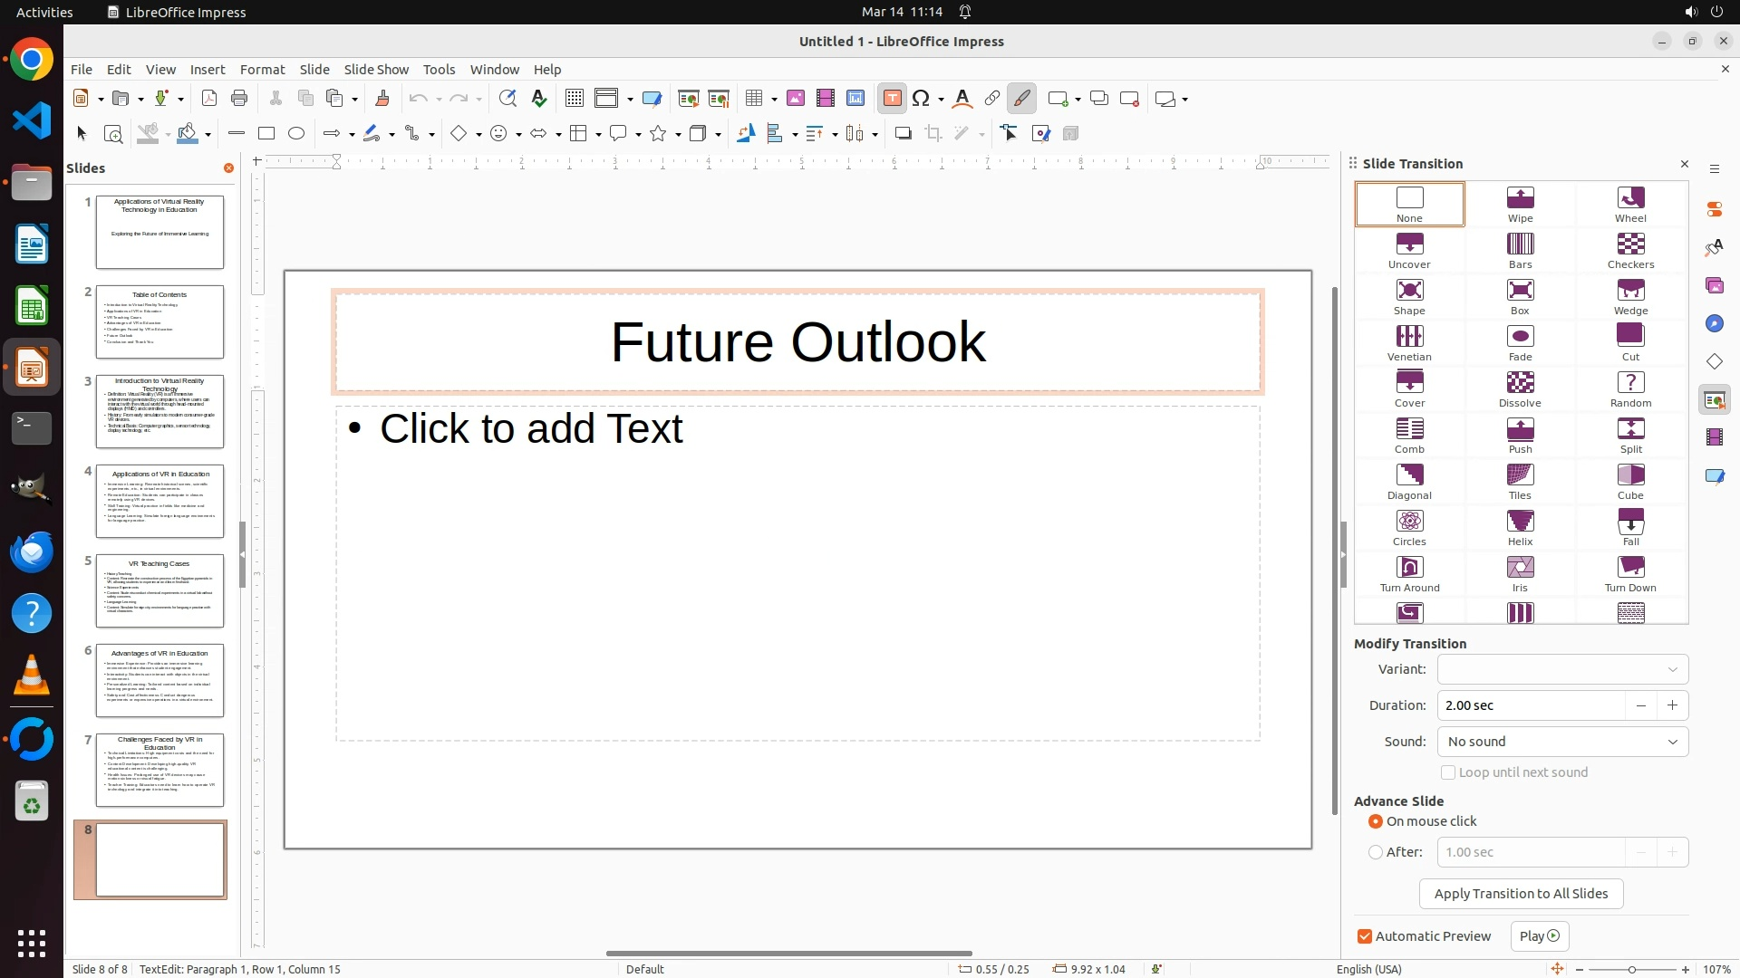Click the Print icon in toolbar
The width and height of the screenshot is (1740, 978).
239,99
